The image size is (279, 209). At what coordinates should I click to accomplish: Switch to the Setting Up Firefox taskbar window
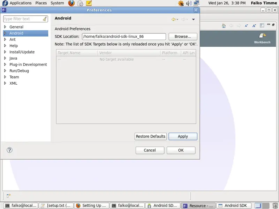(x=92, y=206)
